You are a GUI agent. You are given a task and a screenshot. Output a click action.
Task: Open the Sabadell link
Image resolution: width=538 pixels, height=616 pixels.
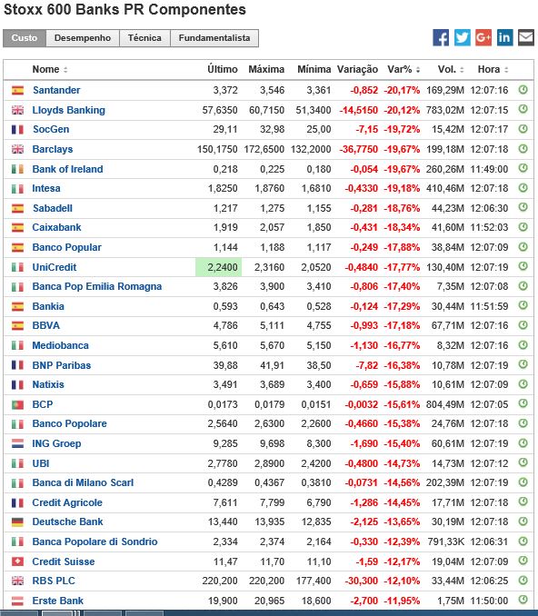53,208
